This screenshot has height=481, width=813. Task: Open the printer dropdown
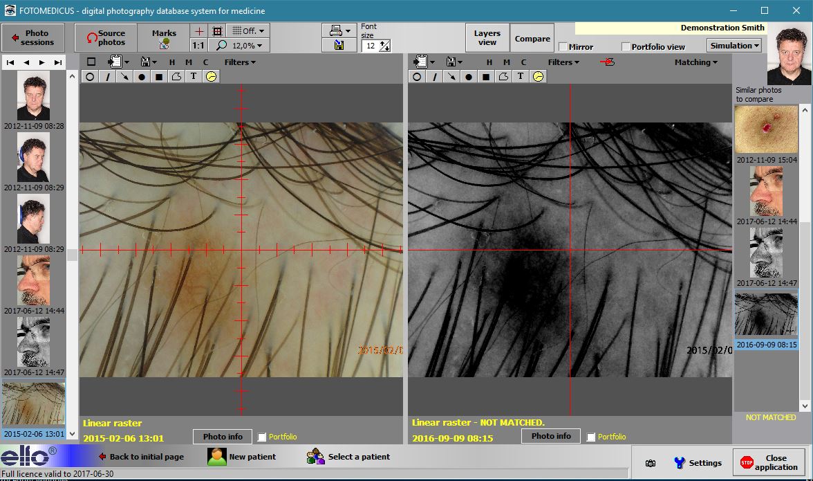point(339,31)
